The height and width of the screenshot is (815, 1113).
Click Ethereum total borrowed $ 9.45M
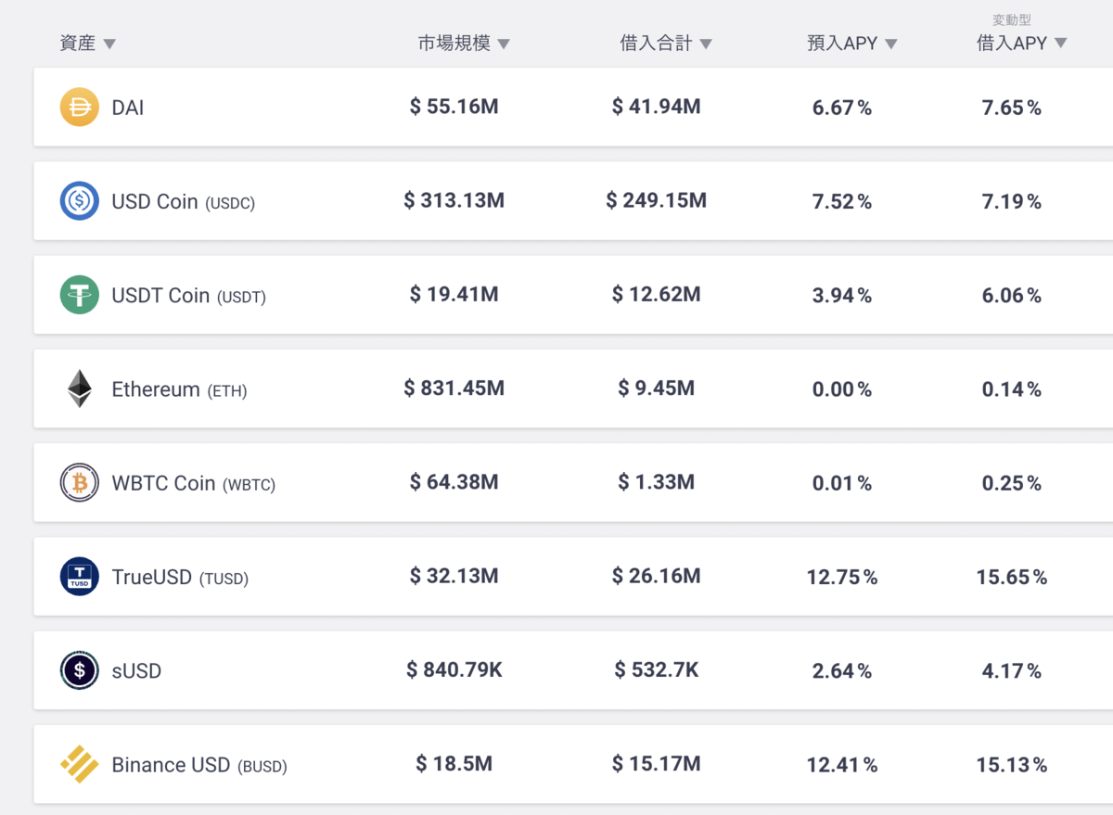[x=657, y=388]
